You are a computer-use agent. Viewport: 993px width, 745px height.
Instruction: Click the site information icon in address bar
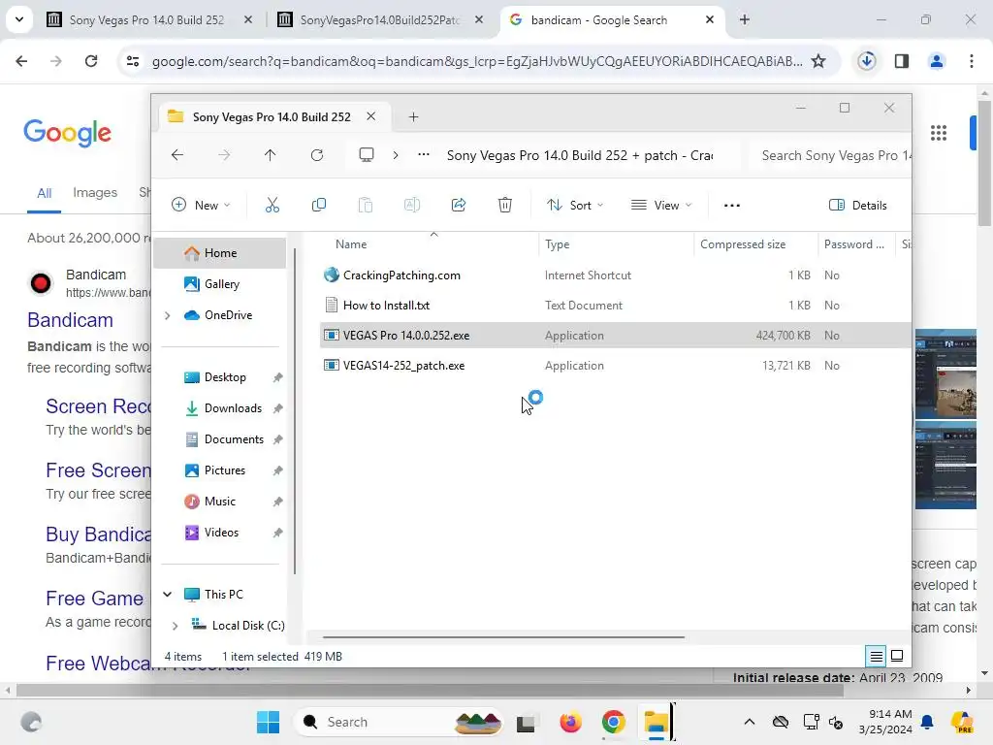(x=133, y=61)
